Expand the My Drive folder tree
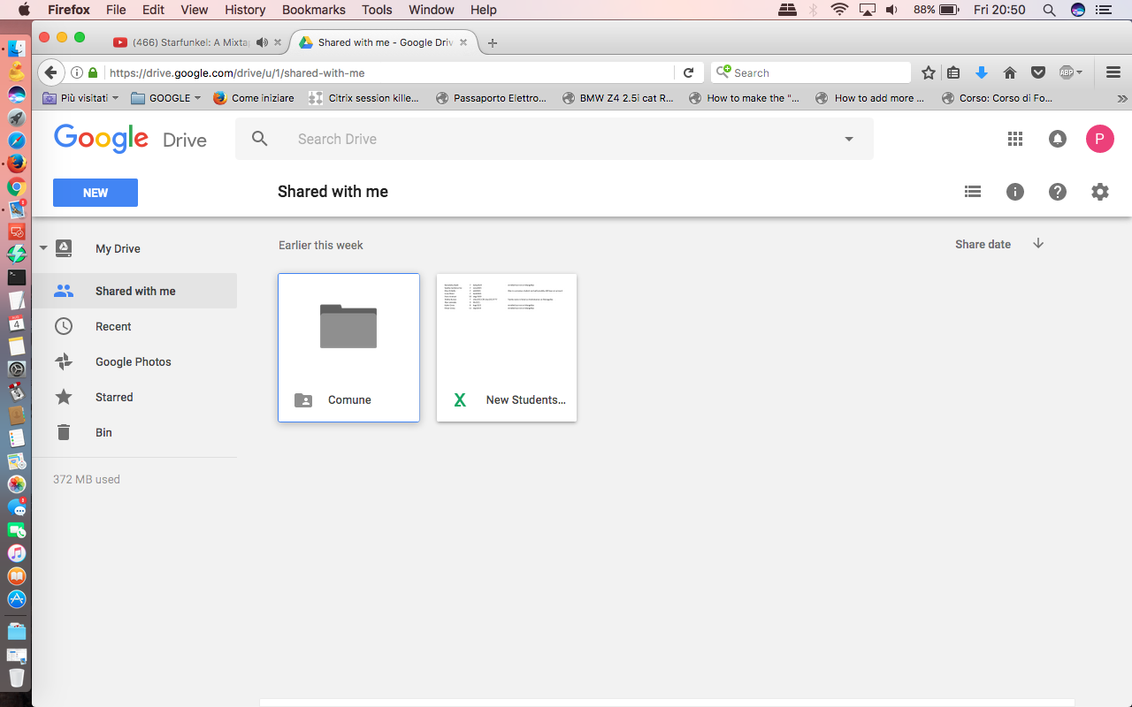 [43, 248]
